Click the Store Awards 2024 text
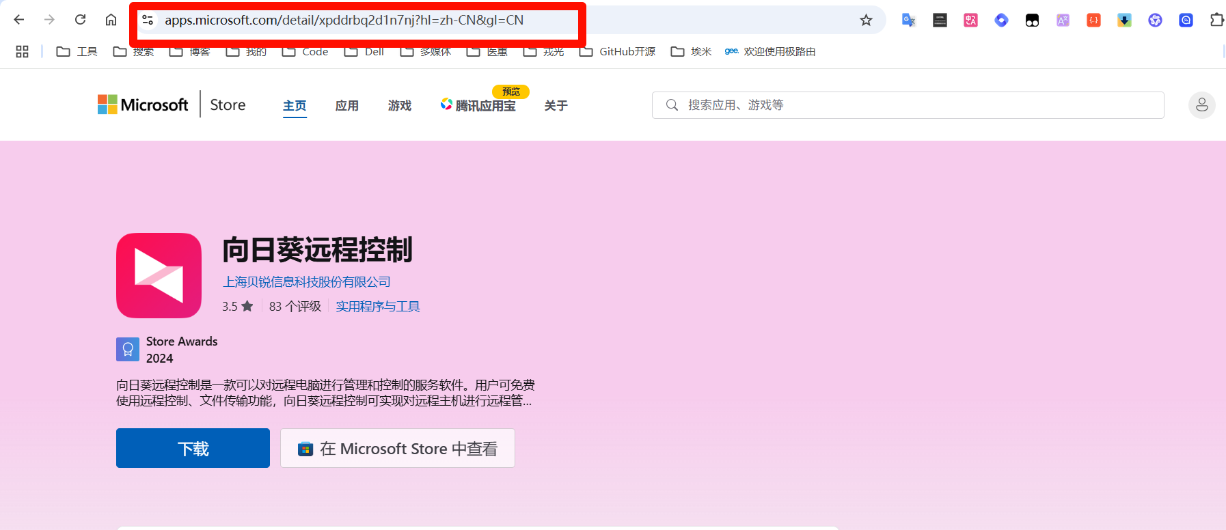 182,350
